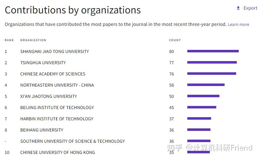Screen dimensions: 259x158
Task: Select Harbin Institute of Technology entry
Action: [x=57, y=119]
